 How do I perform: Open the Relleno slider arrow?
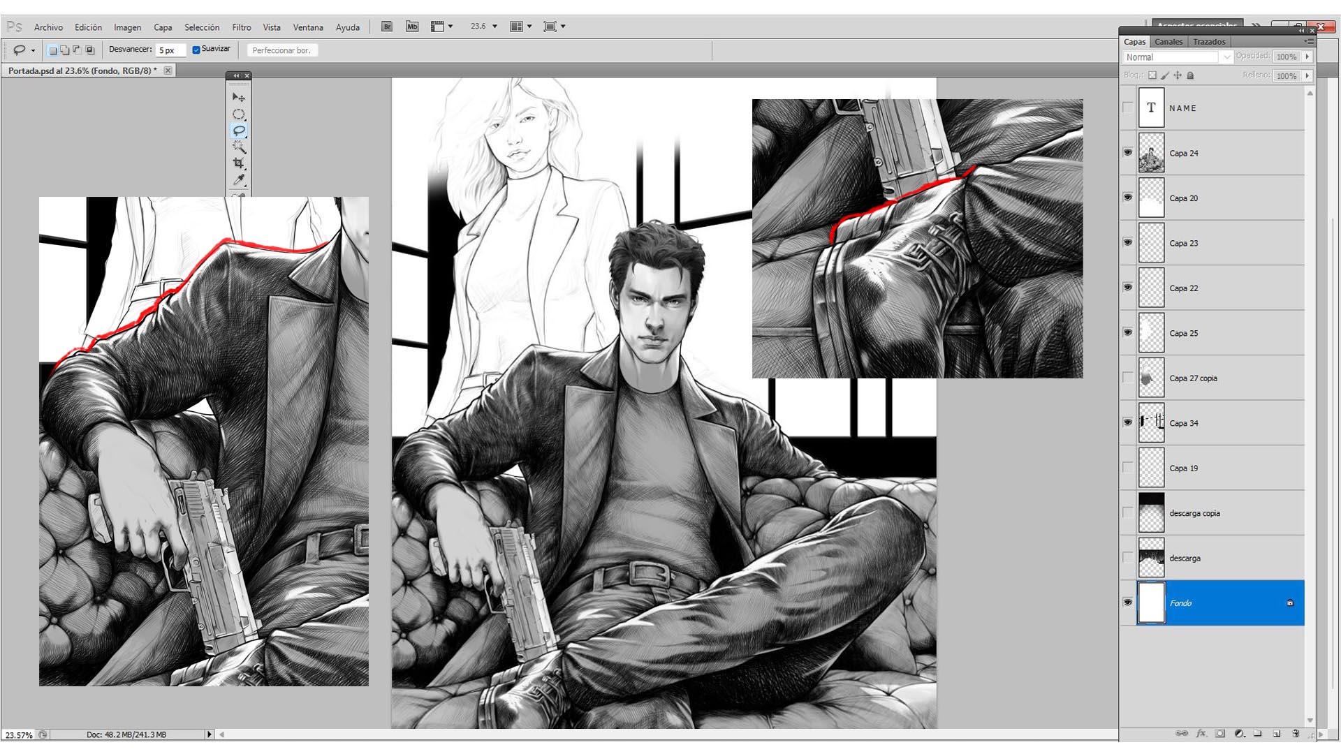[x=1307, y=75]
